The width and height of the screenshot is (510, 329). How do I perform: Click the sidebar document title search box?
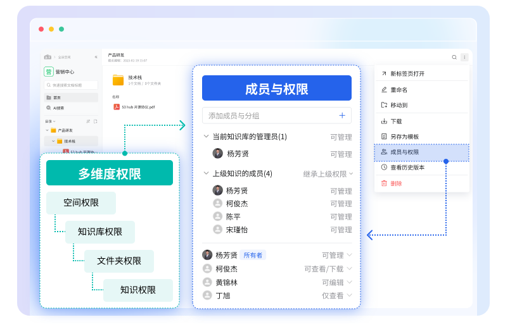[71, 85]
